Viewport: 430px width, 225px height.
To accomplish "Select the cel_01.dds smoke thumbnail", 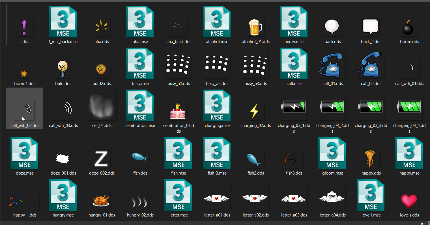I will click(x=102, y=107).
